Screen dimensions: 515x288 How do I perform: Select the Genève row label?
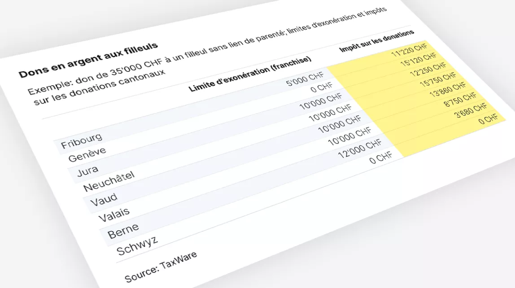[x=87, y=154]
